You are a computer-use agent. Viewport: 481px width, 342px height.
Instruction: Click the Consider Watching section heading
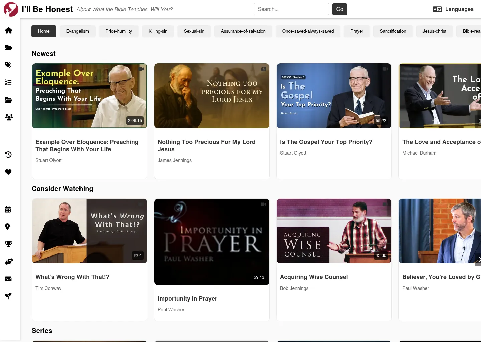click(x=62, y=189)
